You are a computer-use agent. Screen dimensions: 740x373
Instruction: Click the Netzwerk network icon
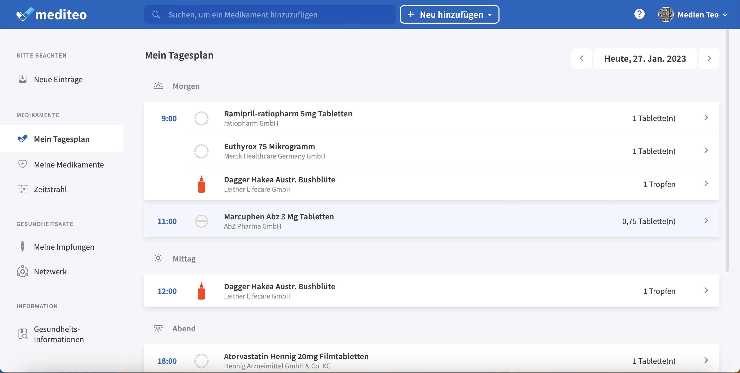[22, 271]
